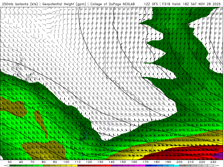
Task: Click the '220' knot scale label
Action: pos(202,162)
